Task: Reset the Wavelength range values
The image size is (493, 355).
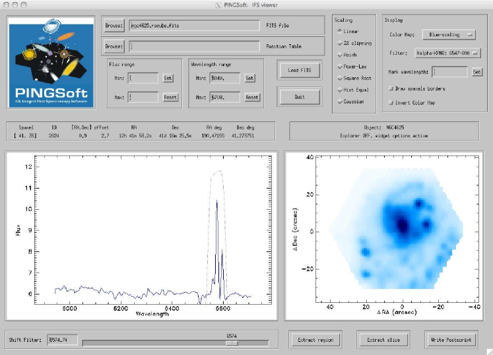Action: click(252, 97)
